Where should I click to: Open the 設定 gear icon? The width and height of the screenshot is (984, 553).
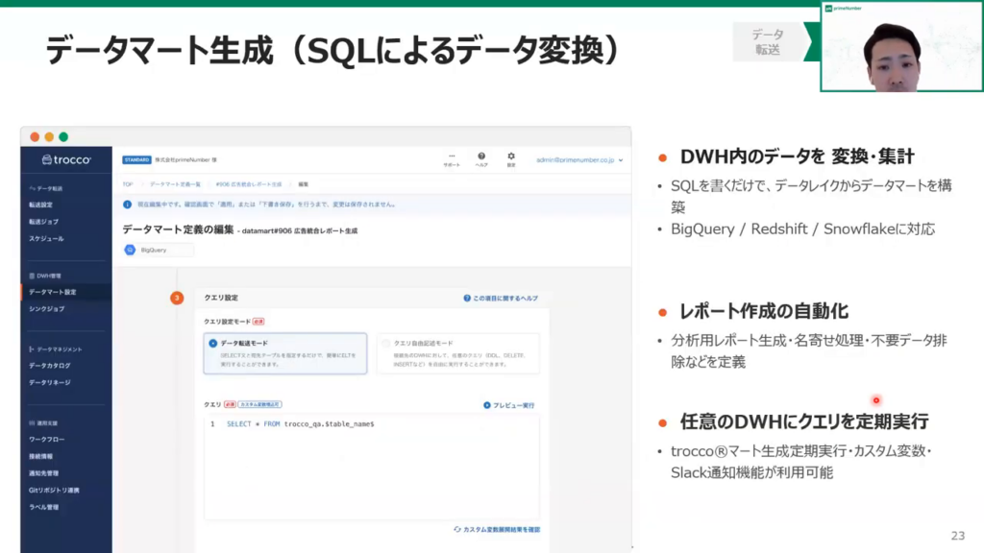(x=511, y=156)
